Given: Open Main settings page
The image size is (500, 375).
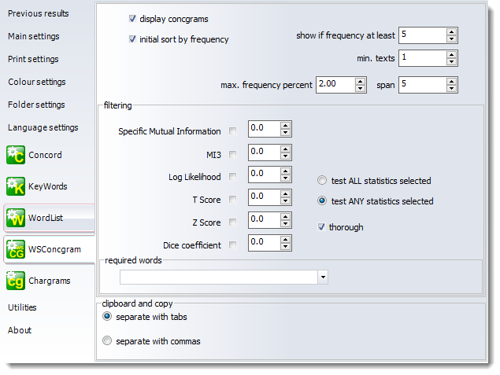Looking at the screenshot, I should (33, 36).
